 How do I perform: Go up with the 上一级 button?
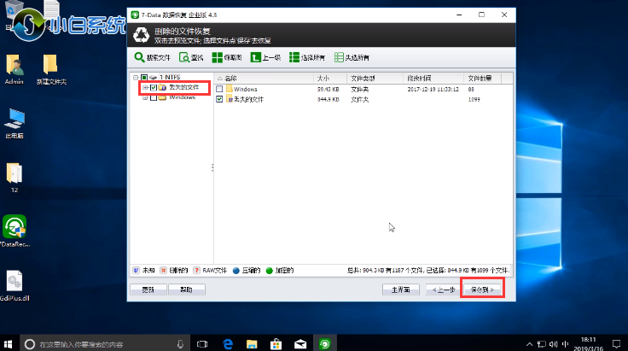265,57
